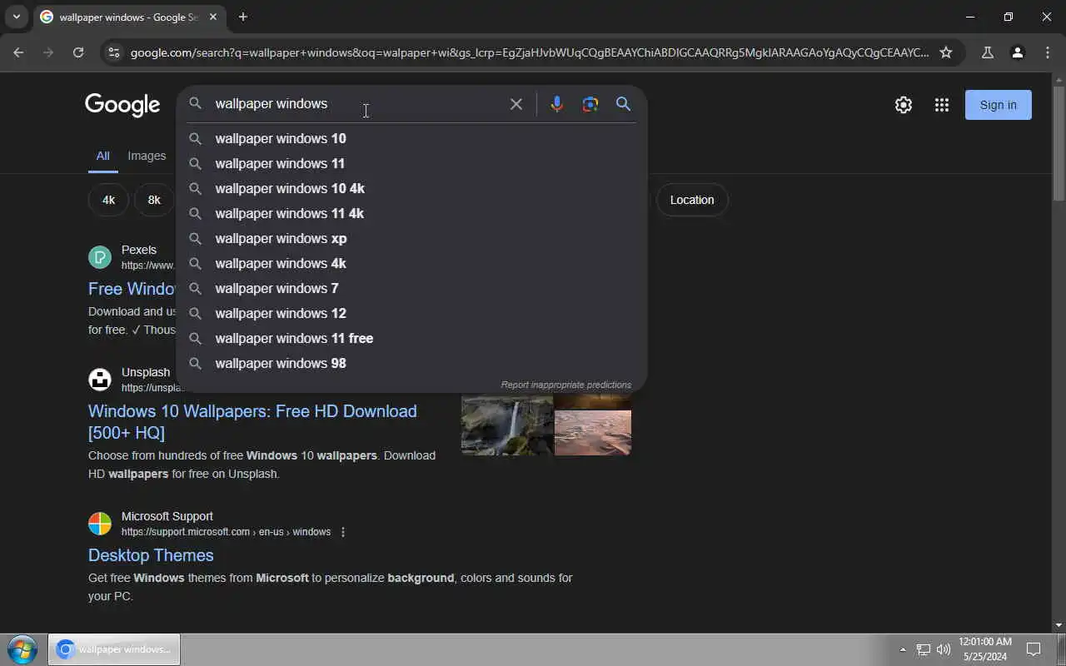Click the blue magnifier search button
1066x666 pixels.
tap(623, 104)
